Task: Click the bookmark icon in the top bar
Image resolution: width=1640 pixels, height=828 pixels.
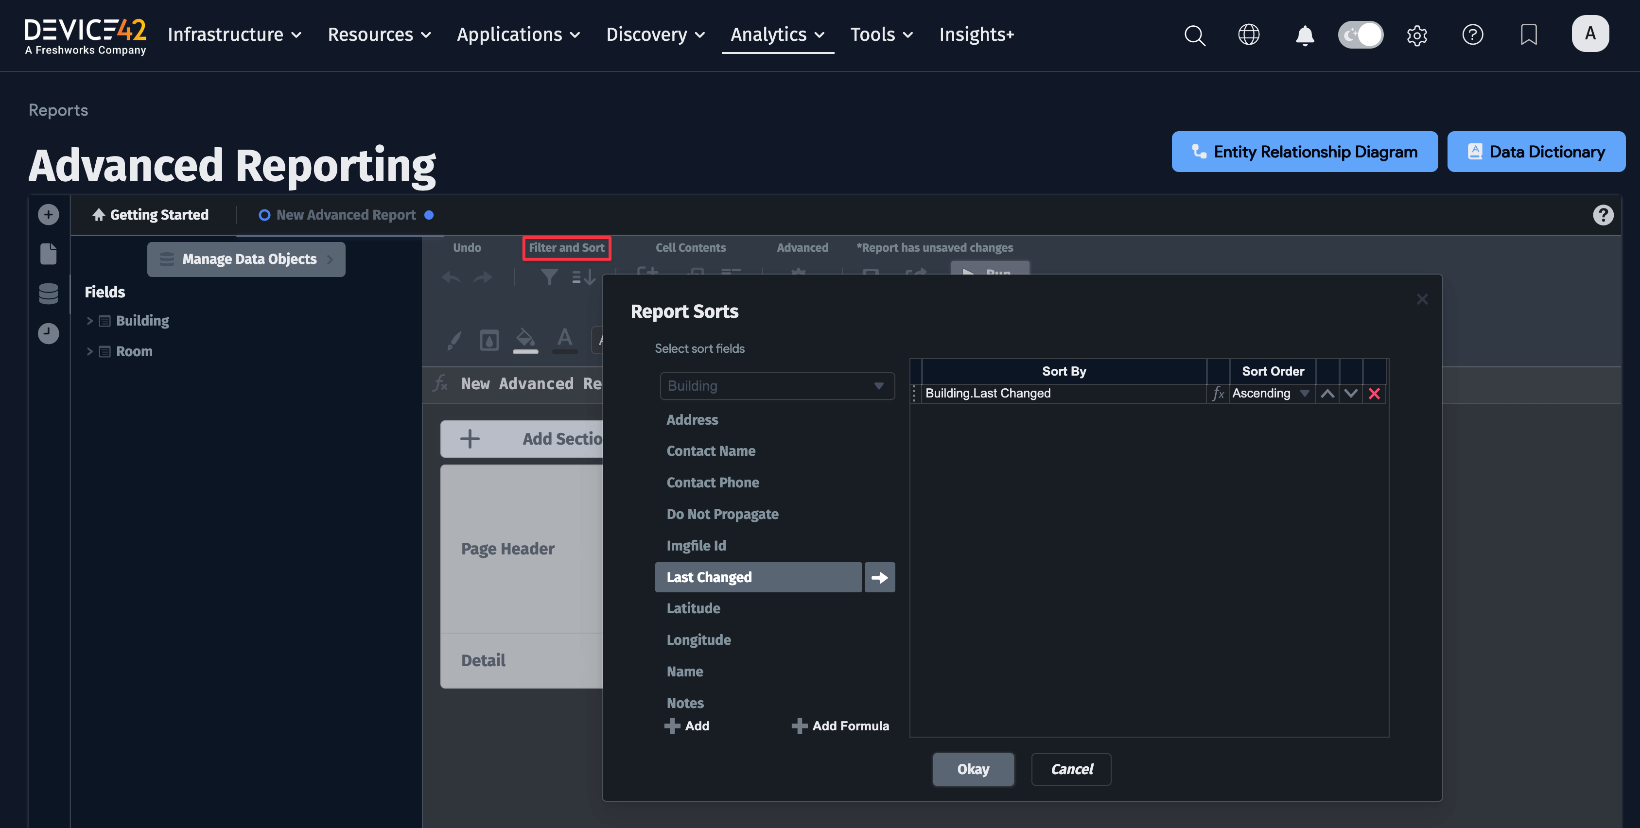Action: pyautogui.click(x=1529, y=34)
